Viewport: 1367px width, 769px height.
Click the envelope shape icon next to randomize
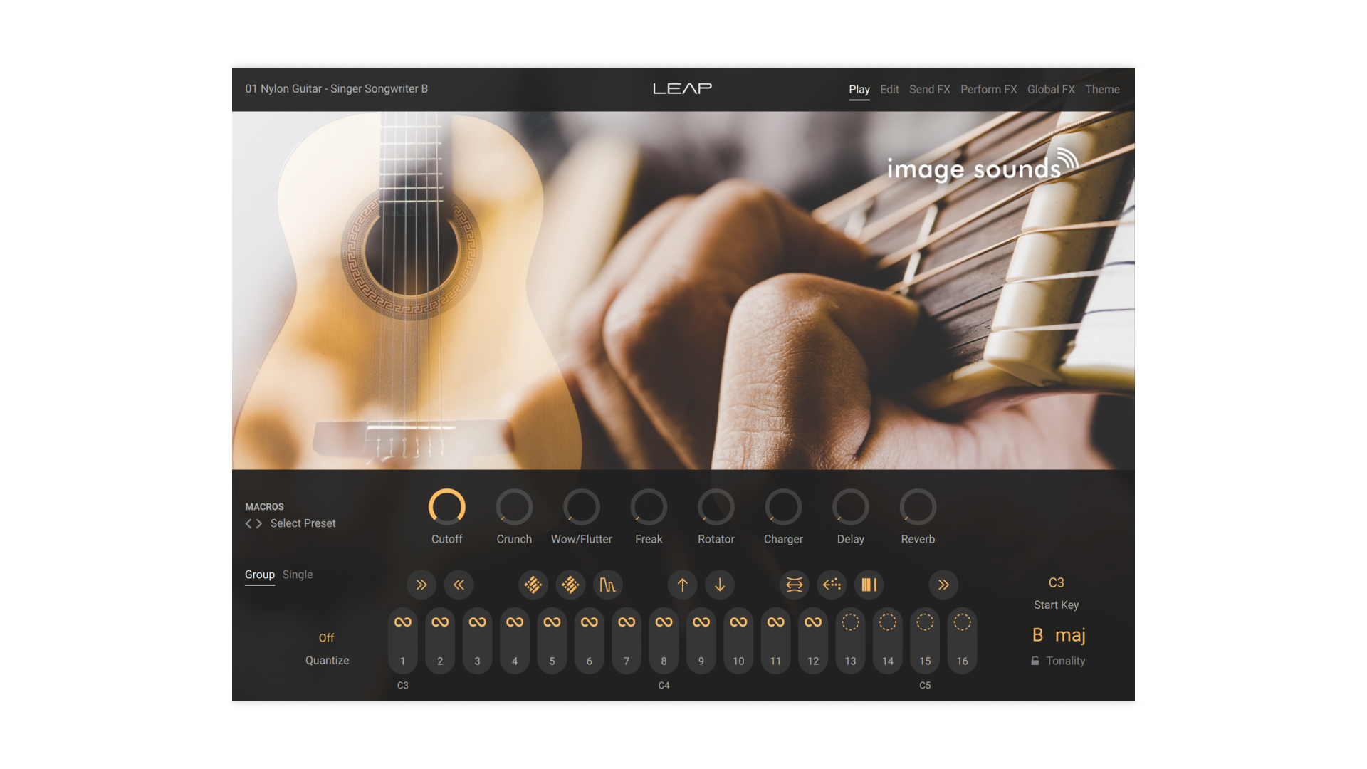click(x=608, y=585)
